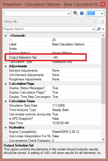Click the scroll down arrow
This screenshot has width=108, height=161.
[x=103, y=139]
